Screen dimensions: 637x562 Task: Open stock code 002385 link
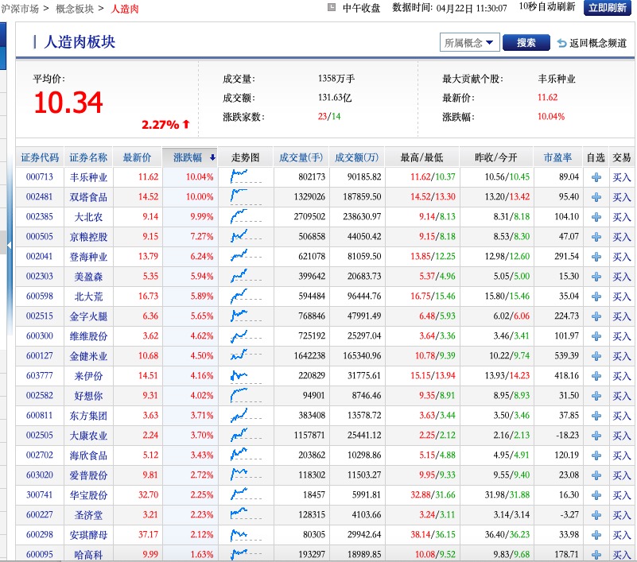click(39, 217)
